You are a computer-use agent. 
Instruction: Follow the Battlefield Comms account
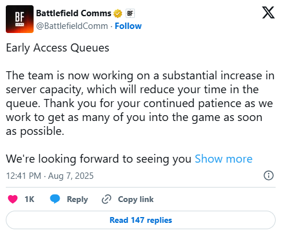point(128,26)
